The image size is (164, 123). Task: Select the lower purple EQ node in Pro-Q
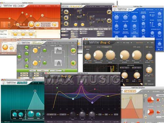point(92,103)
